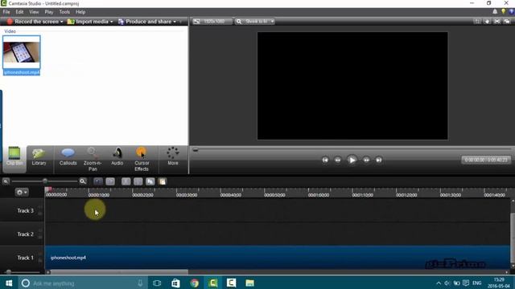Viewport: 515px width, 289px height.
Task: Open the Cursor Effects tool
Action: click(x=142, y=159)
